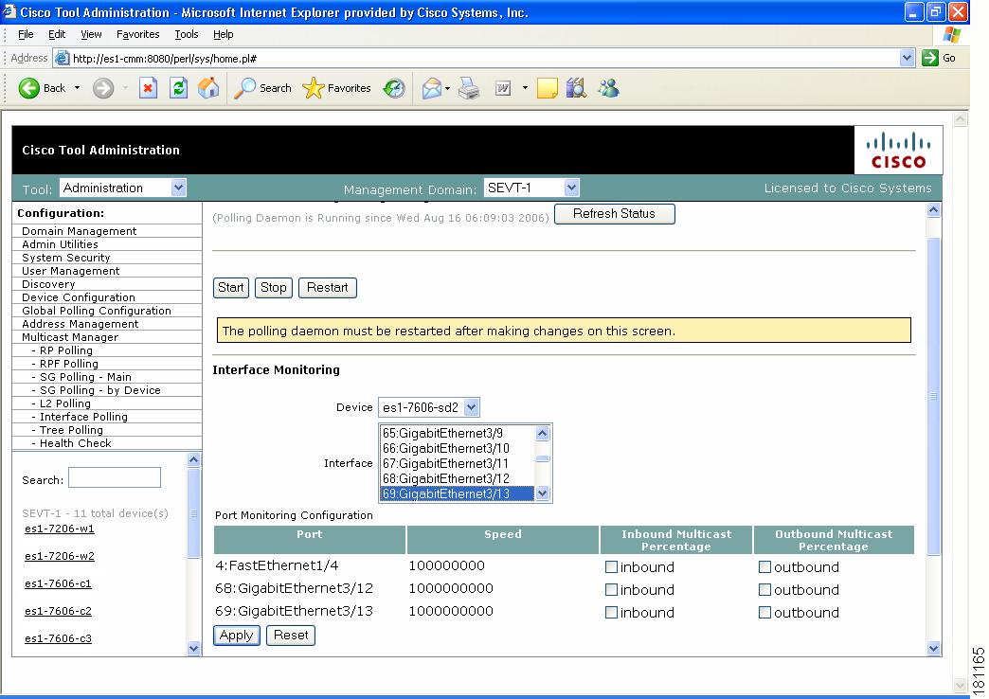This screenshot has height=699, width=989.
Task: Open the Edit with Word dropdown arrow
Action: [x=525, y=88]
